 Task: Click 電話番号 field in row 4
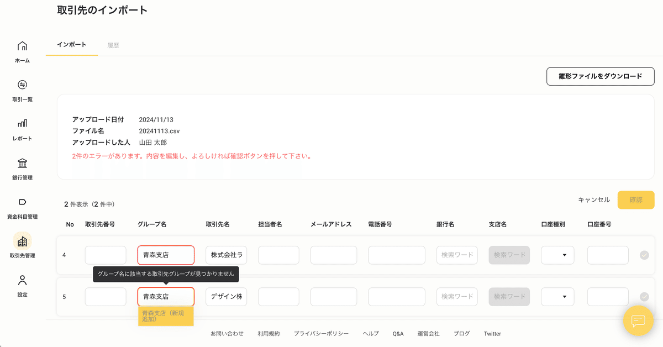(397, 255)
